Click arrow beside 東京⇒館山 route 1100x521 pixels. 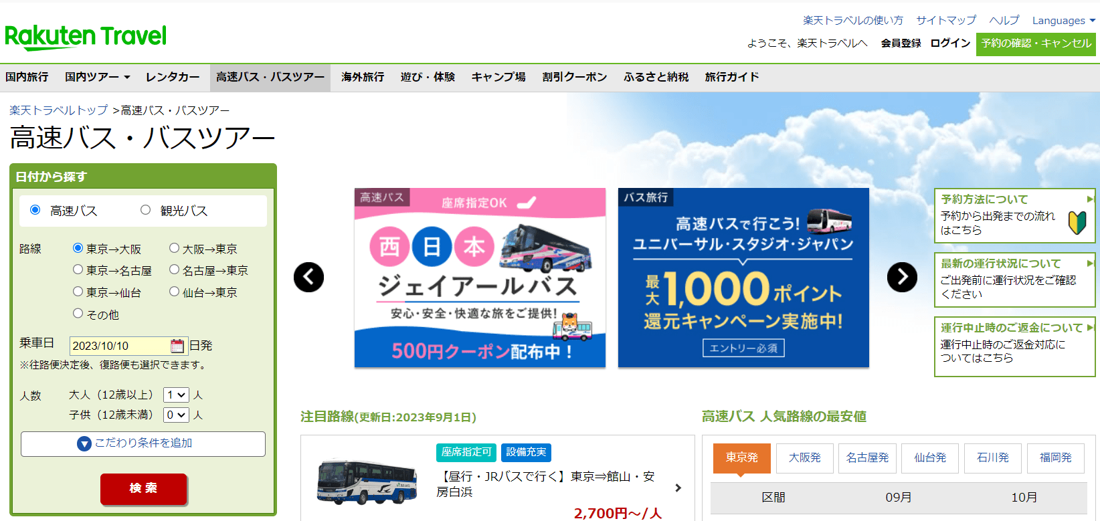(678, 488)
